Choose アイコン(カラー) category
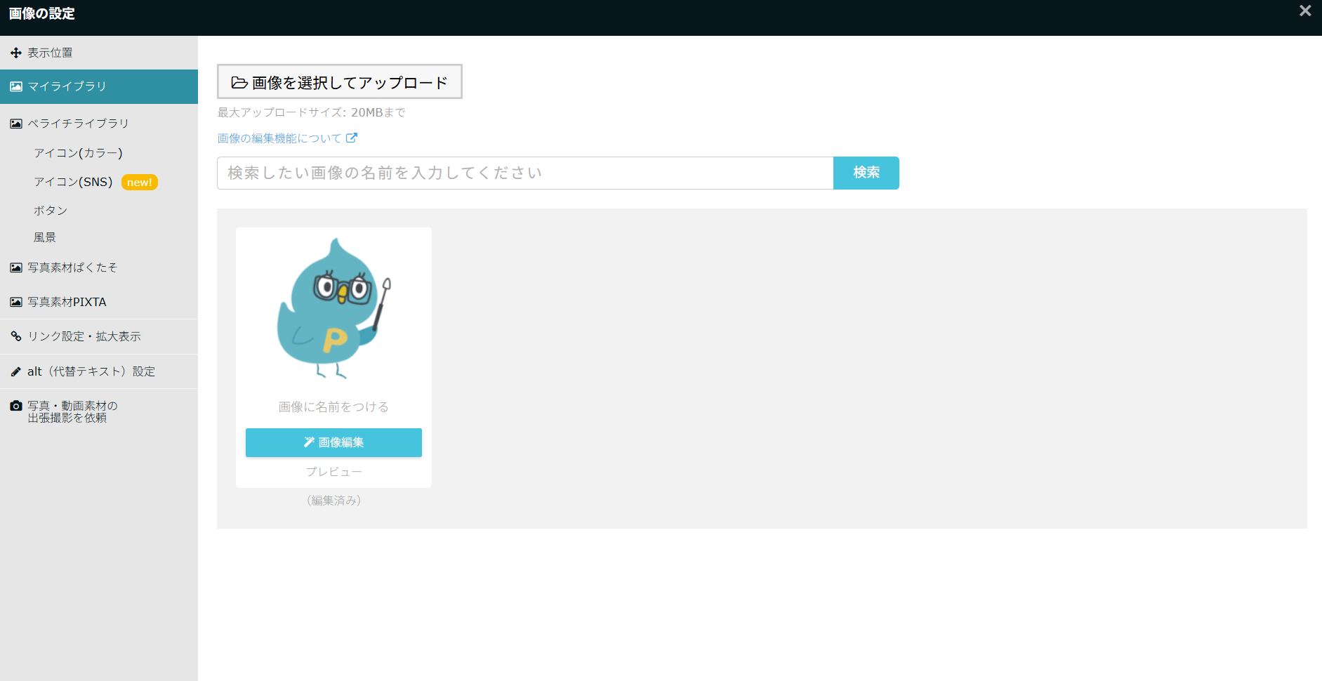1322x681 pixels. click(x=79, y=153)
